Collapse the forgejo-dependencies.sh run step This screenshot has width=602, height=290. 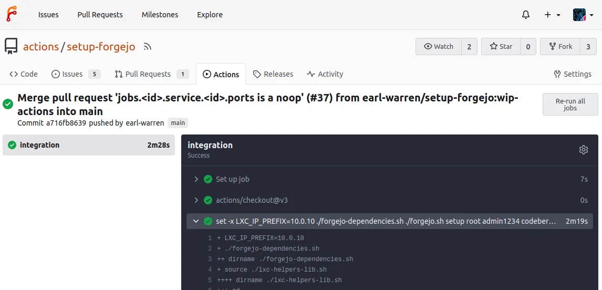point(196,221)
